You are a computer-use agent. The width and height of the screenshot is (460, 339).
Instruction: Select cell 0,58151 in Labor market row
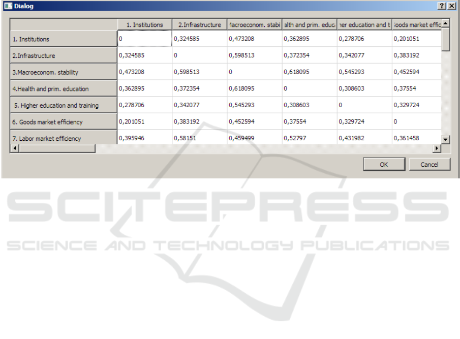click(199, 138)
